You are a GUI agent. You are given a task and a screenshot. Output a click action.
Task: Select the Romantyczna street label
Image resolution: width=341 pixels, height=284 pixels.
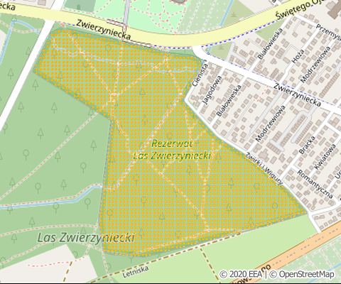coord(315,184)
